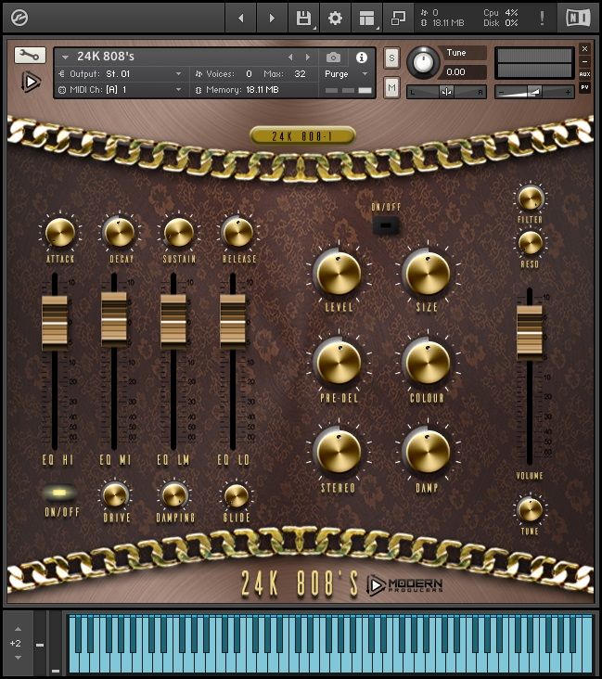Click the workspace layout icon
This screenshot has height=679, width=602.
(x=366, y=18)
